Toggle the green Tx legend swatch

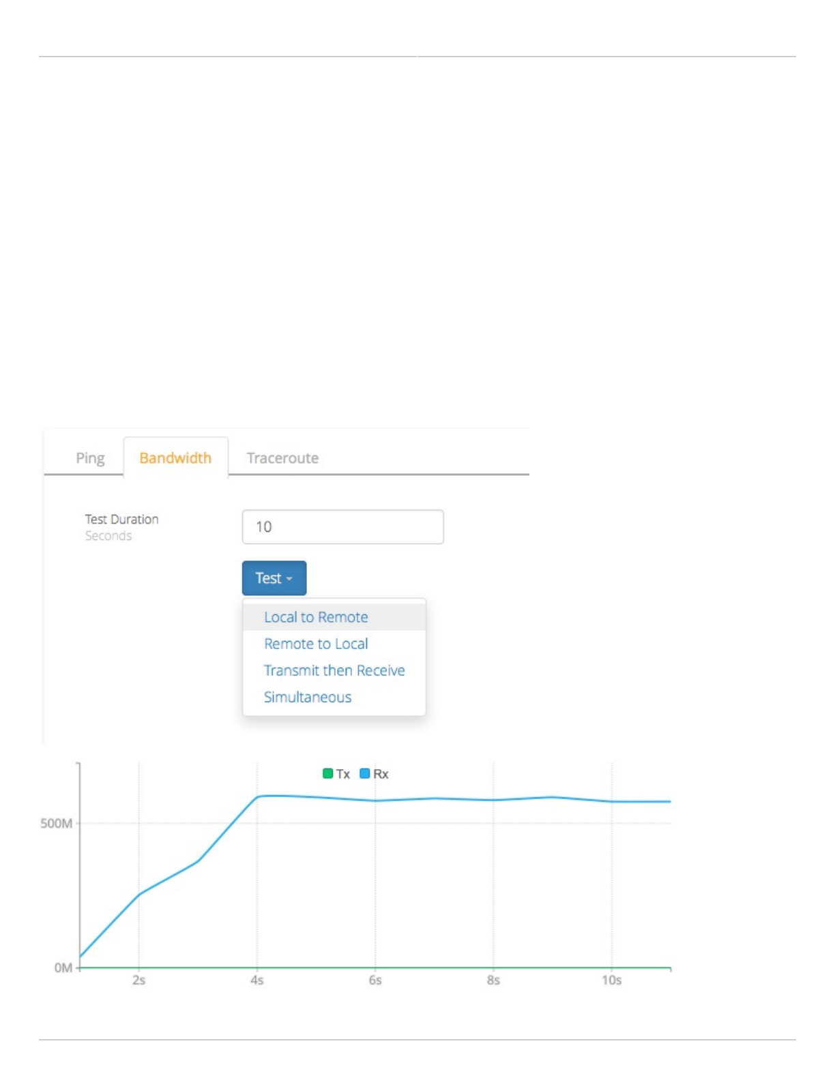(x=327, y=773)
